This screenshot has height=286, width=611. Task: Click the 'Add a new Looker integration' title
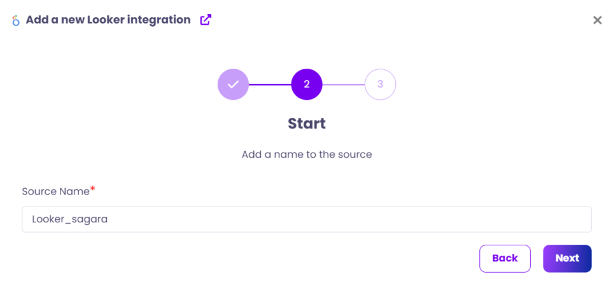(108, 20)
